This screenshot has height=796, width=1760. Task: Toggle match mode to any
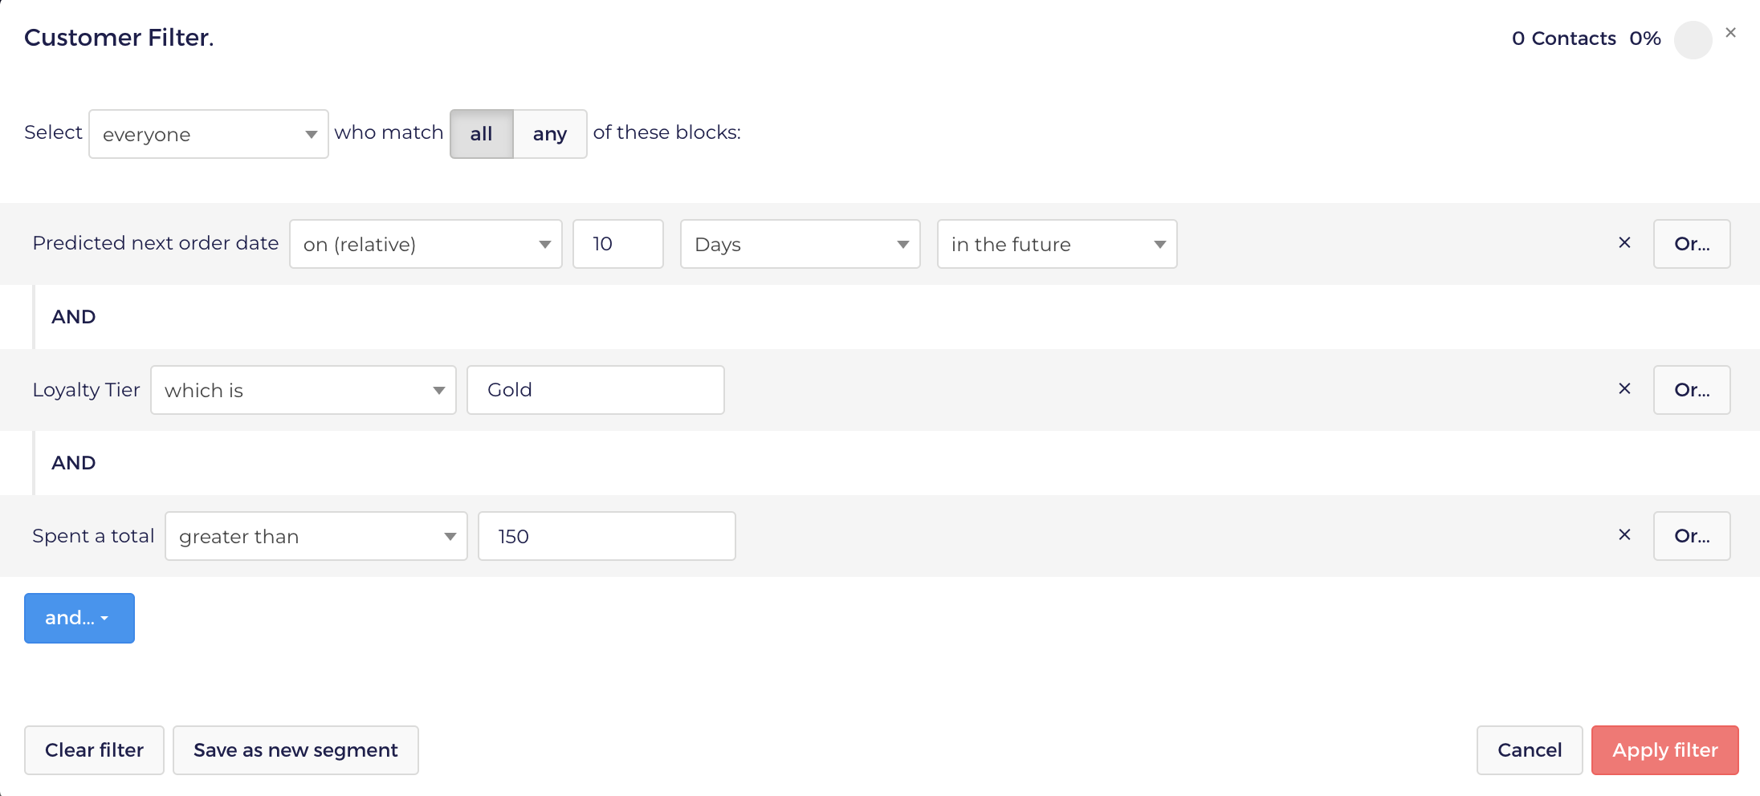point(550,134)
